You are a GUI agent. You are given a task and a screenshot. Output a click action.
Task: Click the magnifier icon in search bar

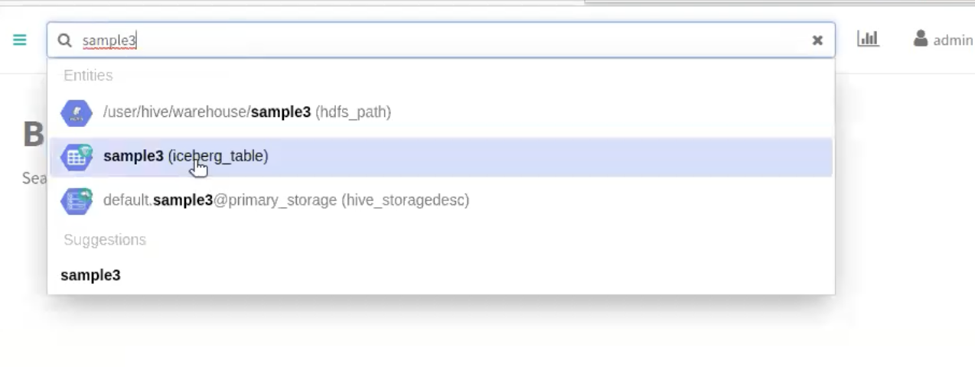pos(65,41)
